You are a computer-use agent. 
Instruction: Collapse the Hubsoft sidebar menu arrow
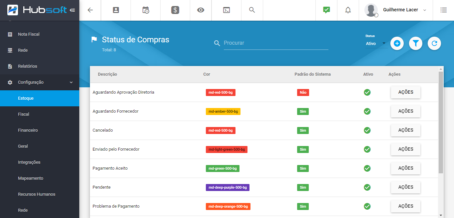[72, 10]
